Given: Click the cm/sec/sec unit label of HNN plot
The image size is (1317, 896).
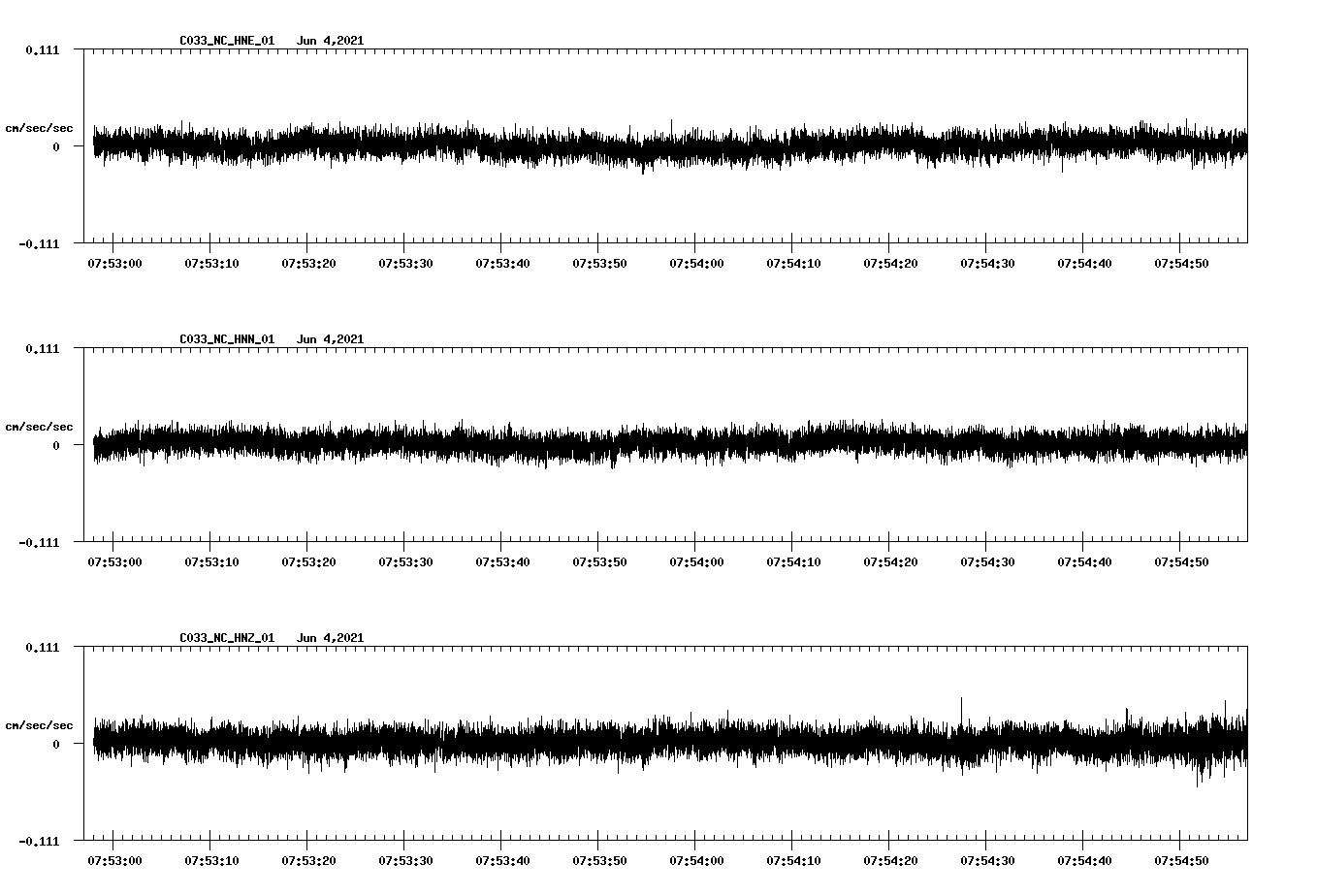Looking at the screenshot, I should [39, 427].
